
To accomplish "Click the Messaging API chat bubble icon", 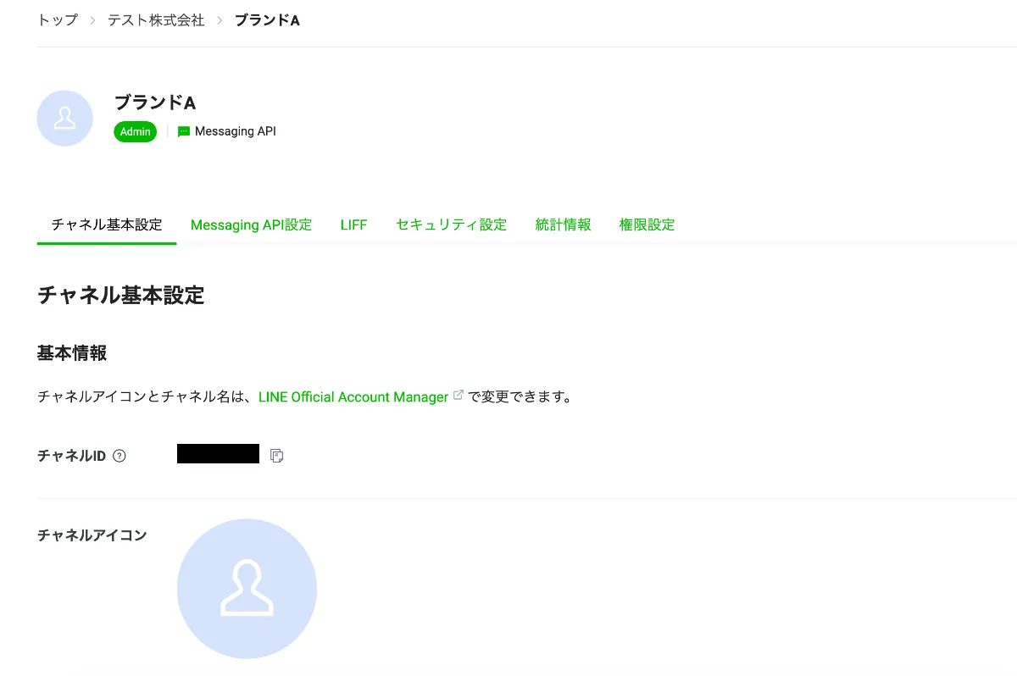I will (184, 131).
